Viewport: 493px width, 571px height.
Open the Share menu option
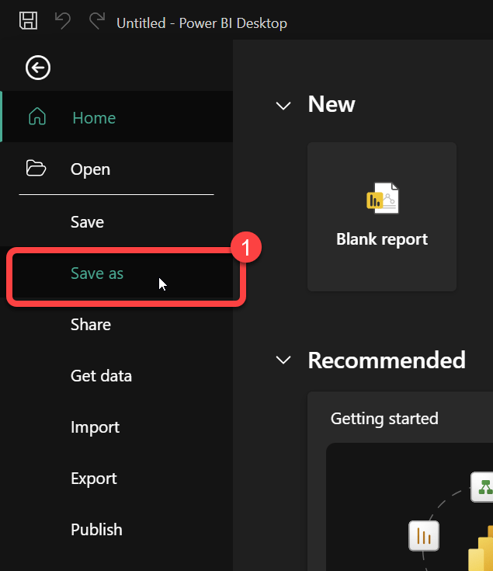(x=117, y=325)
